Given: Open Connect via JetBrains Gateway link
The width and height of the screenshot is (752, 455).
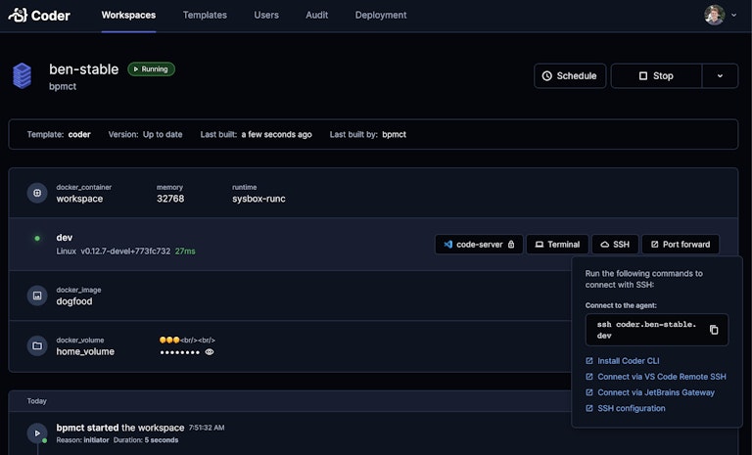Looking at the screenshot, I should click(x=655, y=392).
